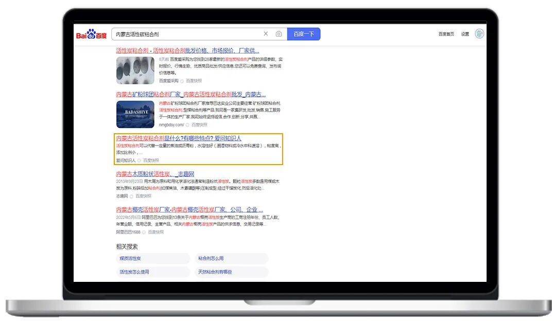556x323 pixels.
Task: Open 百度快照 for the 爱问知识人 result
Action: pos(151,160)
